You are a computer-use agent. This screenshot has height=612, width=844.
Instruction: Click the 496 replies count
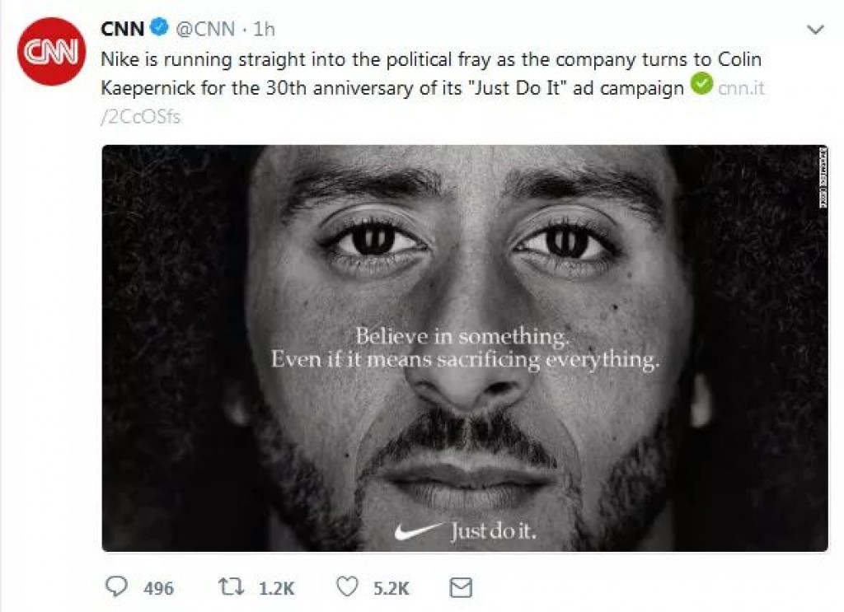click(158, 588)
